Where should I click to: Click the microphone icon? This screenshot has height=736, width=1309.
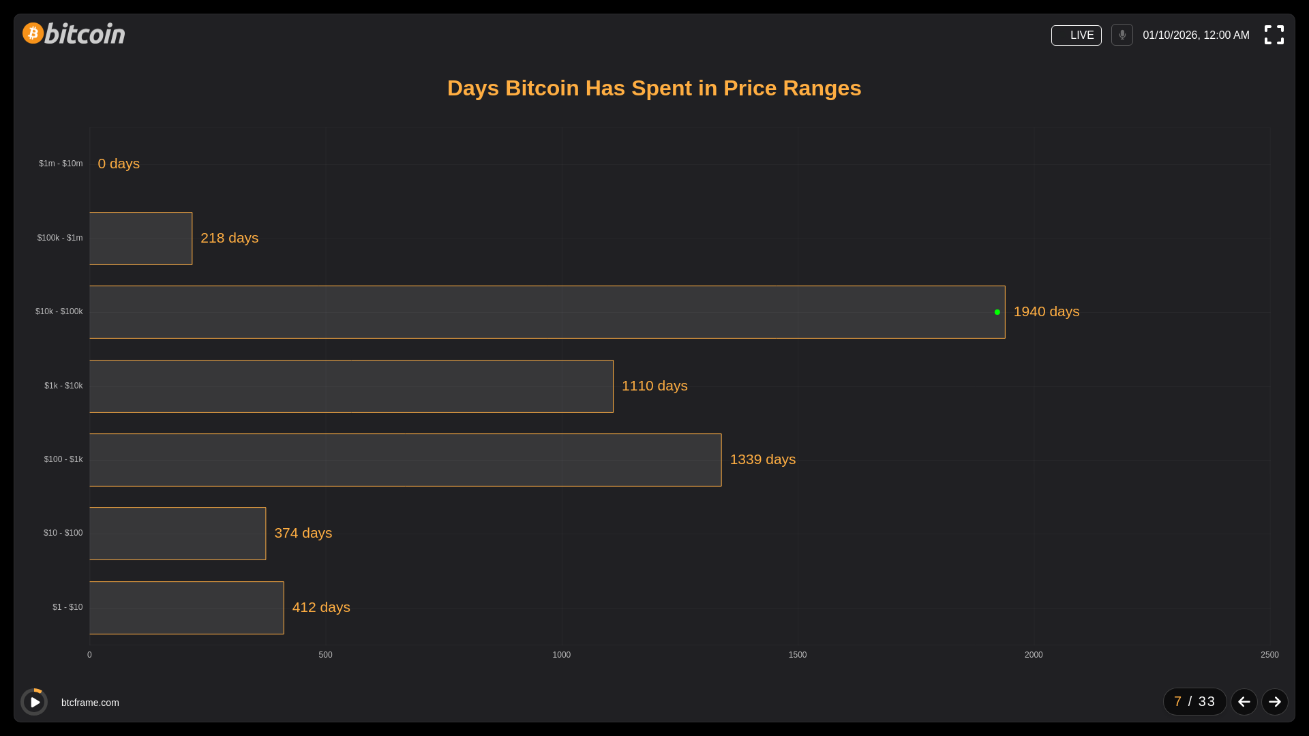1122,35
